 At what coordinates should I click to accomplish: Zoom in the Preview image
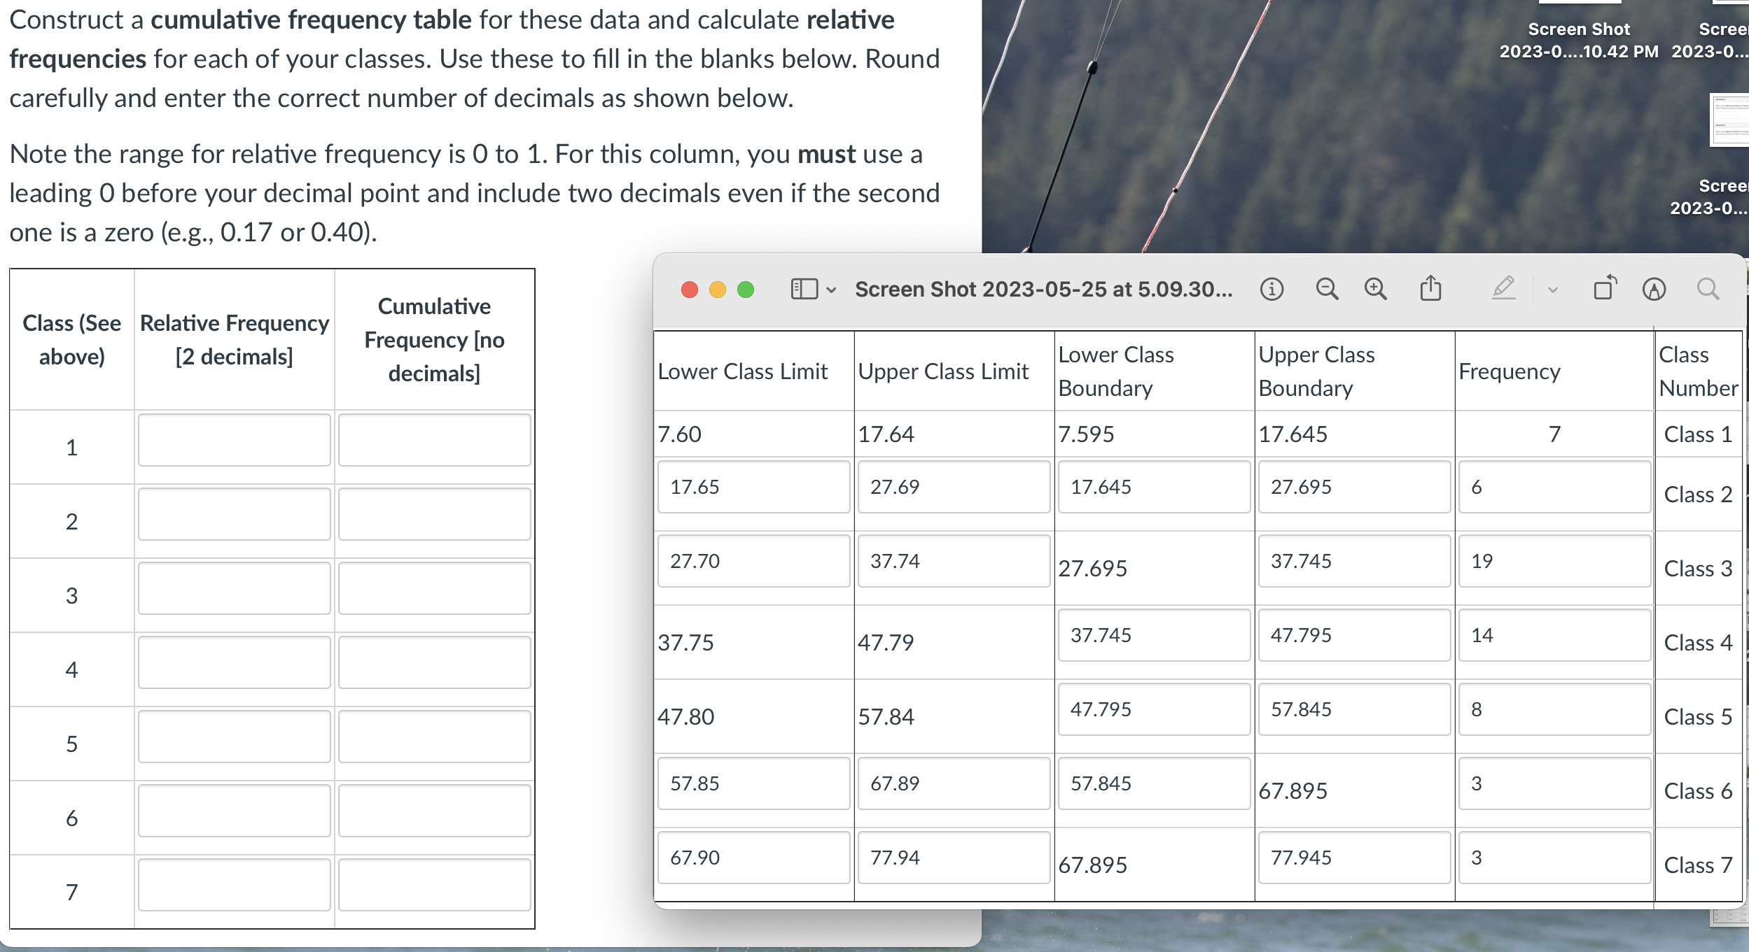point(1376,289)
